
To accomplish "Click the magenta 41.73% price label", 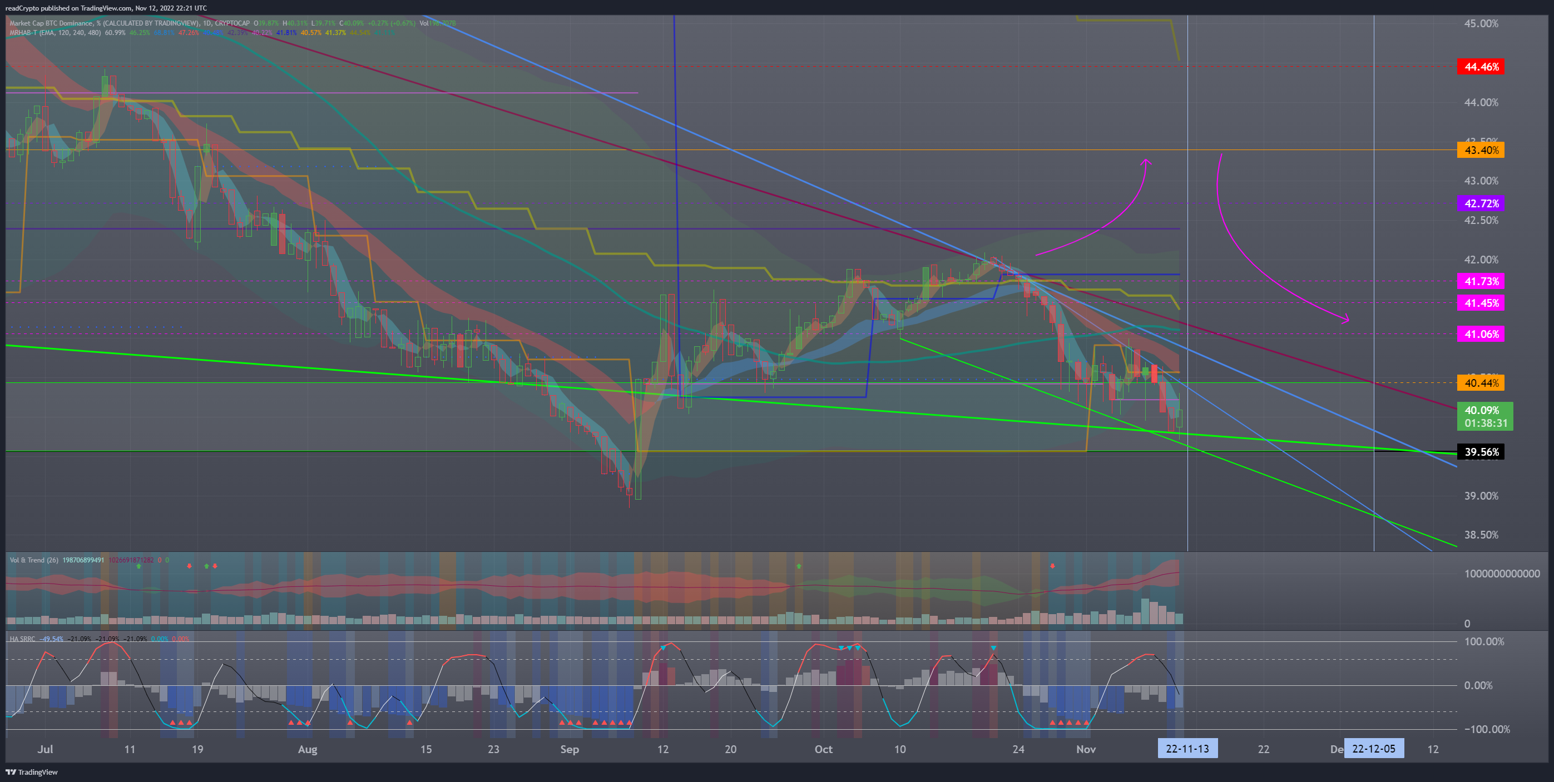I will coord(1481,281).
